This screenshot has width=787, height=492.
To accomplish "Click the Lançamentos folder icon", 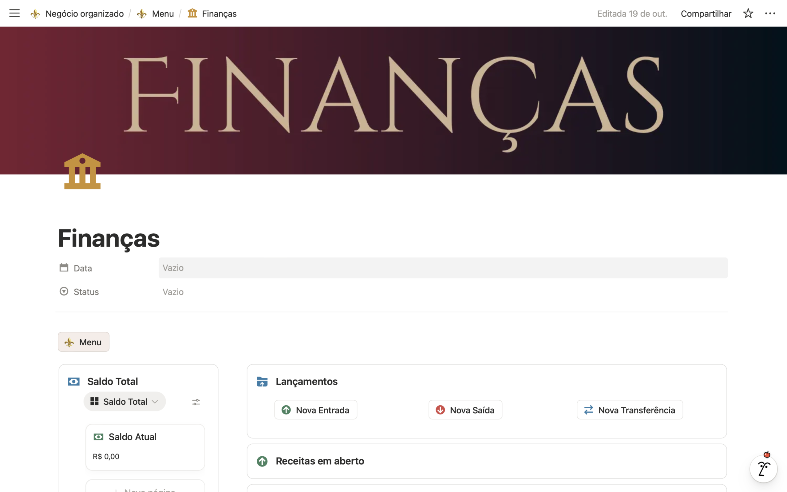I will (262, 381).
